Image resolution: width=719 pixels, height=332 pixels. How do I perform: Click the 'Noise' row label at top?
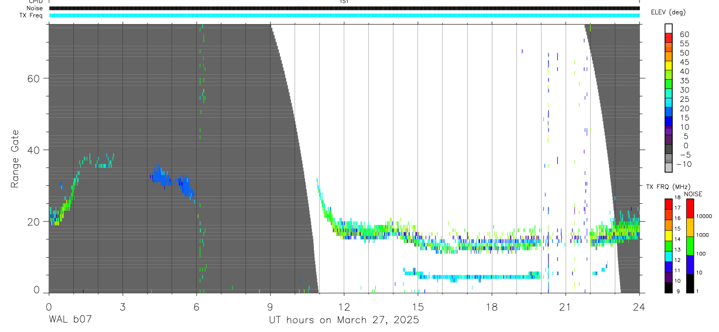(x=35, y=8)
